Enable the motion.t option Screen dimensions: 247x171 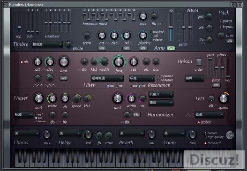tap(158, 76)
